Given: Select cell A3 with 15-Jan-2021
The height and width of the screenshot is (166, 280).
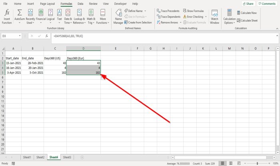Looking at the screenshot, I should (13, 63).
